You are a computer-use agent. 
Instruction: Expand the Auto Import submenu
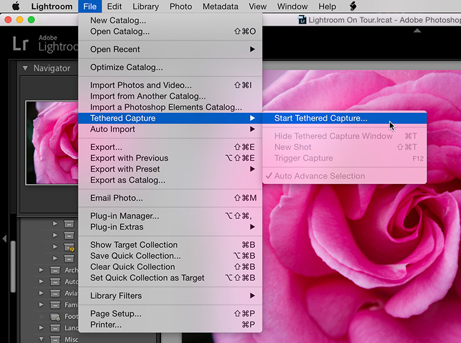pyautogui.click(x=170, y=129)
